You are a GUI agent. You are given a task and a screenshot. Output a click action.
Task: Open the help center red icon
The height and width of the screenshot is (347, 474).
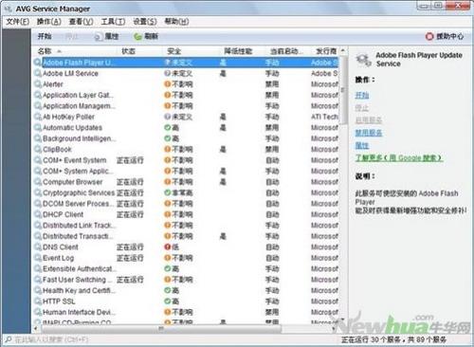click(429, 37)
